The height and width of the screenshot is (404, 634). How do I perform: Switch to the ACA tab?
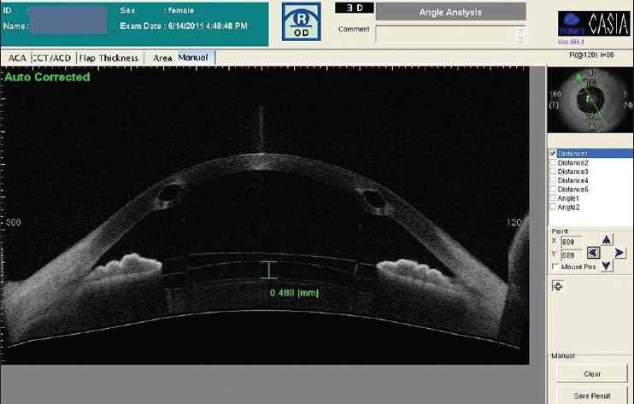pyautogui.click(x=16, y=57)
